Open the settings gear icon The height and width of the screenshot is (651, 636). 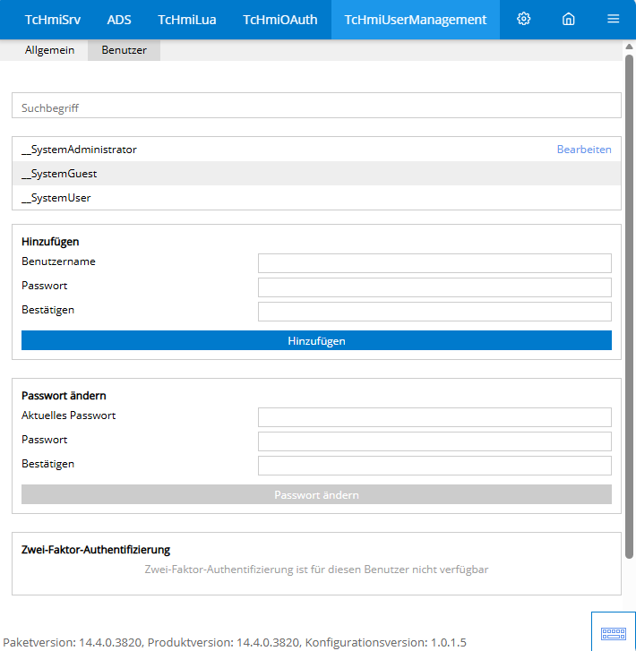click(x=524, y=19)
